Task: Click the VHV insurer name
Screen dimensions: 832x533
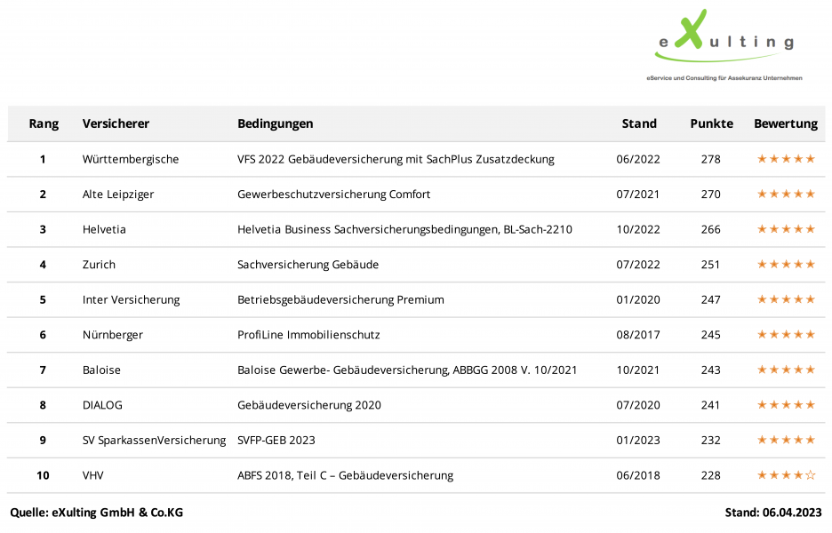Action: click(92, 475)
